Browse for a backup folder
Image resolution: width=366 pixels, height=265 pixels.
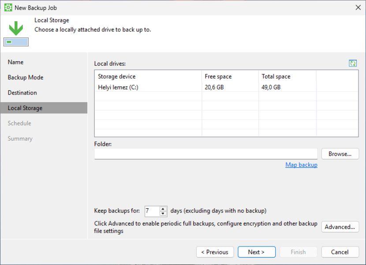pyautogui.click(x=340, y=154)
